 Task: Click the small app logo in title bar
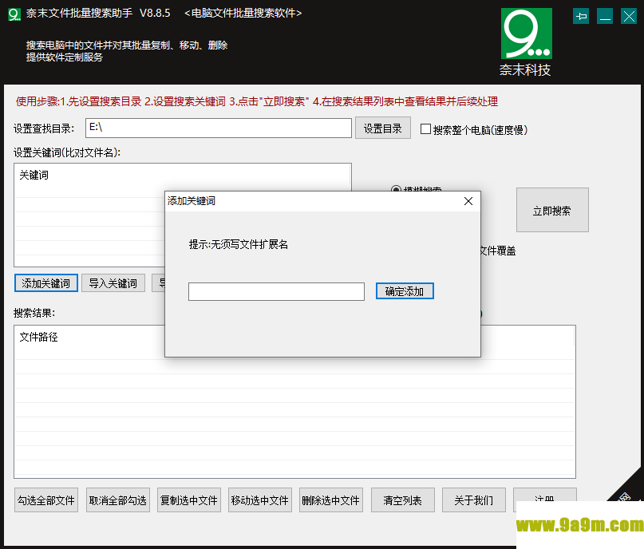click(x=14, y=14)
